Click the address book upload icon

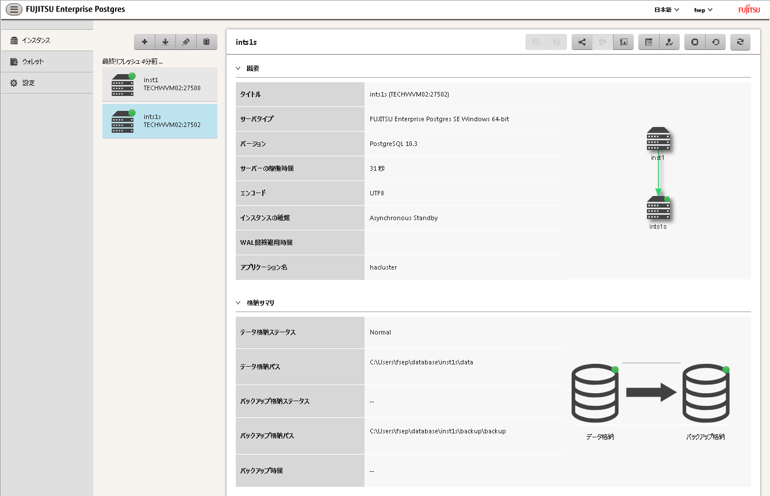point(623,42)
